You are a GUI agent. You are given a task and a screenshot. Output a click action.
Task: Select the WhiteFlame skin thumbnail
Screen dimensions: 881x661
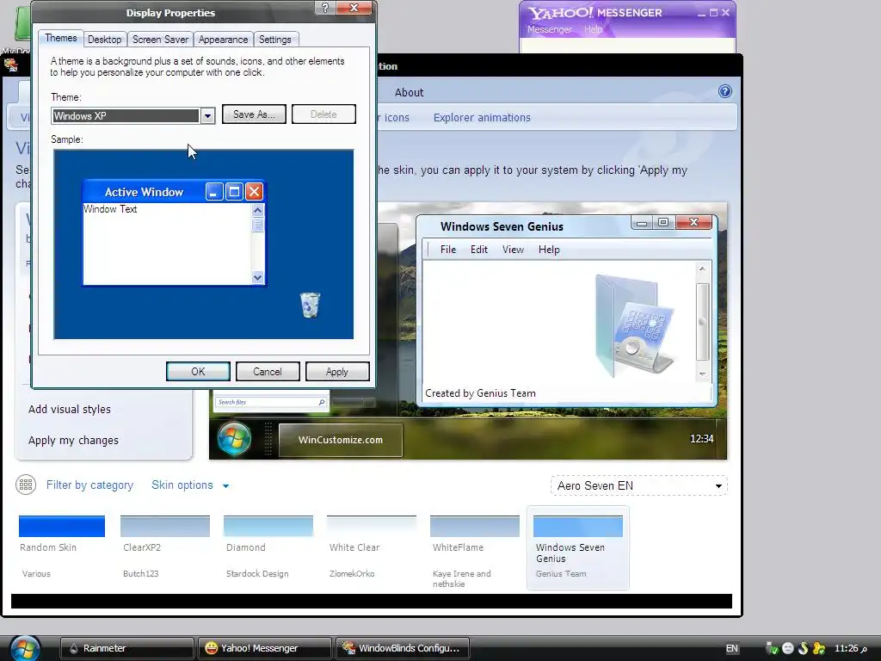[x=475, y=526]
